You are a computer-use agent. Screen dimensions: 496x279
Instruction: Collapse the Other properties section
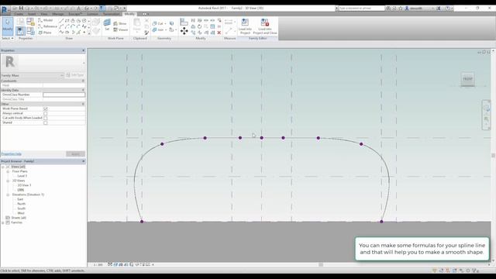pos(83,104)
